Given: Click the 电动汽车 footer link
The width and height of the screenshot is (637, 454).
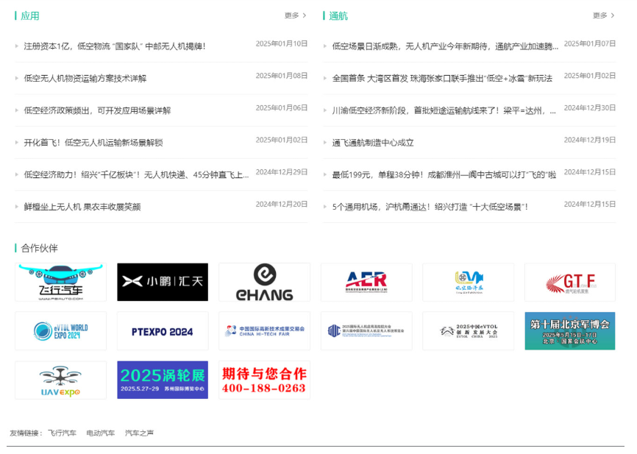Looking at the screenshot, I should (101, 433).
